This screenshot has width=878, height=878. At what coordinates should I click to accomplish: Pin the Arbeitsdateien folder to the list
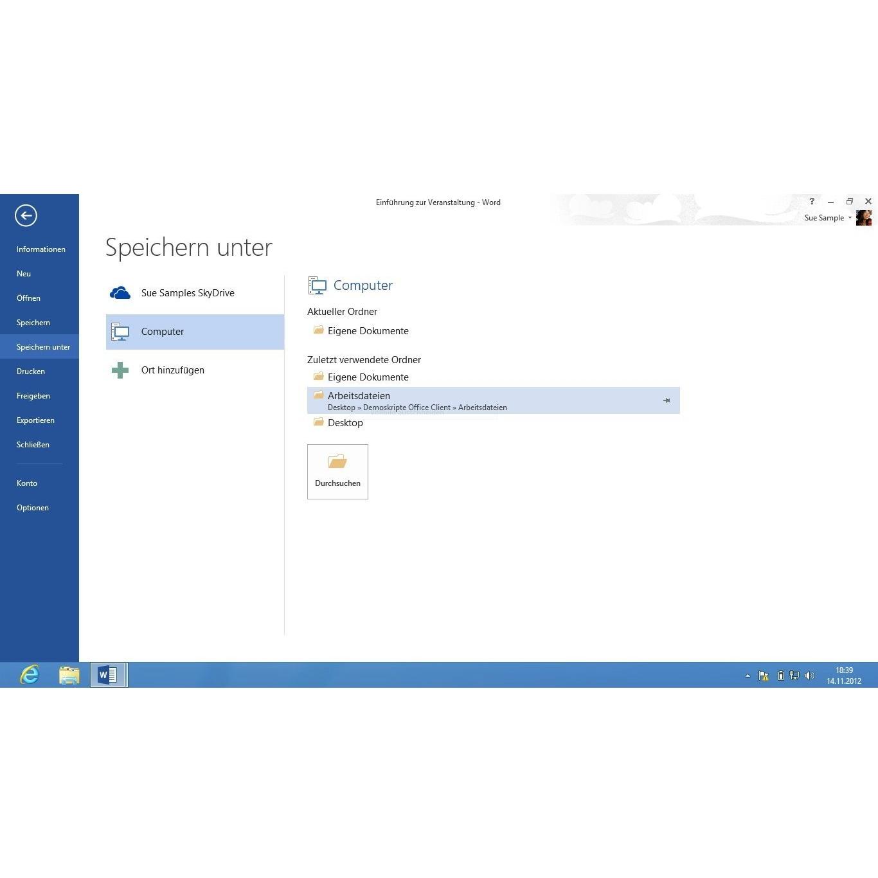click(667, 400)
